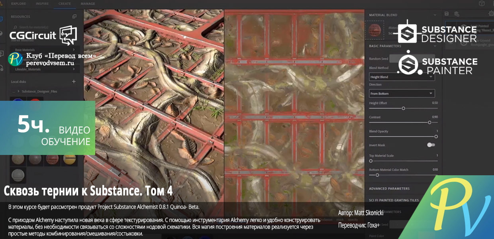Expand the Likeable_Materials category
494x239 pixels.
(44, 69)
